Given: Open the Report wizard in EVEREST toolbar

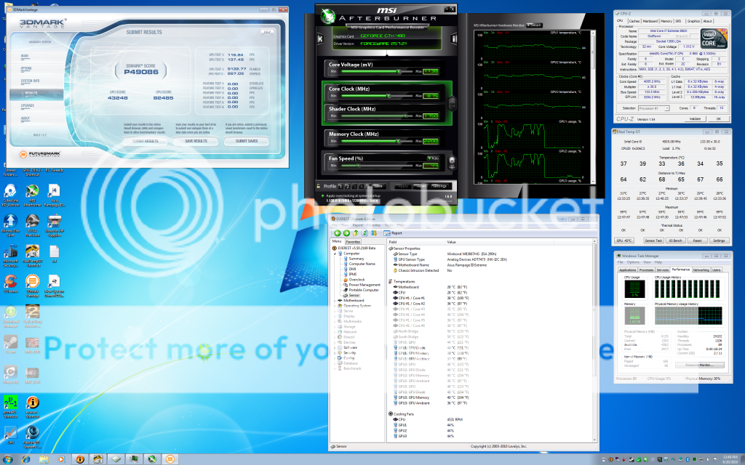Looking at the screenshot, I should tap(393, 233).
